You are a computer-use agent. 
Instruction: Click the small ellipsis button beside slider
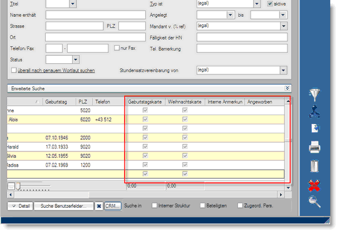[x=11, y=187]
